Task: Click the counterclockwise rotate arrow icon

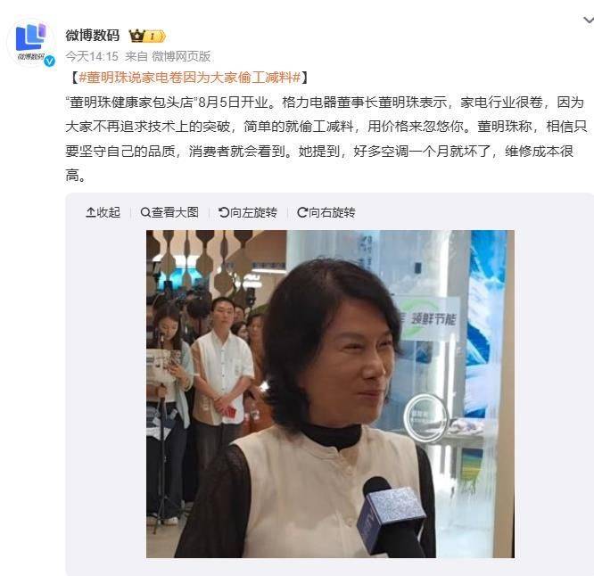Action: click(x=224, y=212)
